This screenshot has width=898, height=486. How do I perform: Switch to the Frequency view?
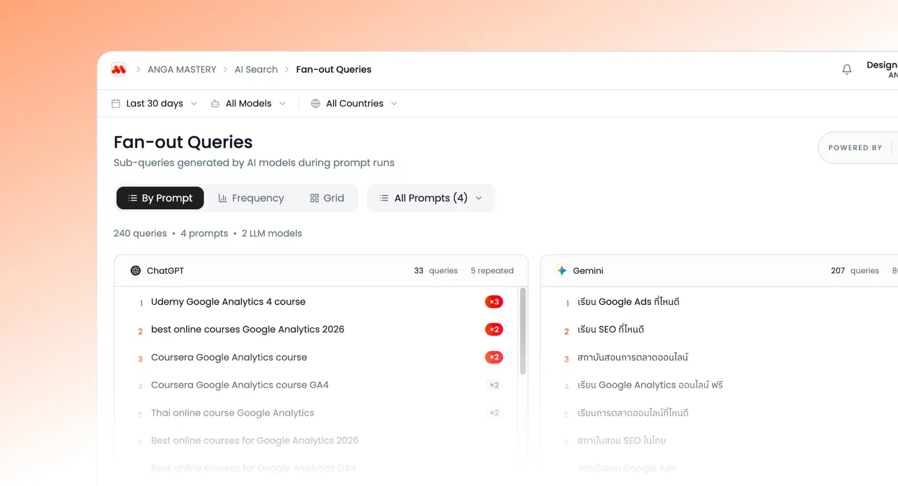251,198
